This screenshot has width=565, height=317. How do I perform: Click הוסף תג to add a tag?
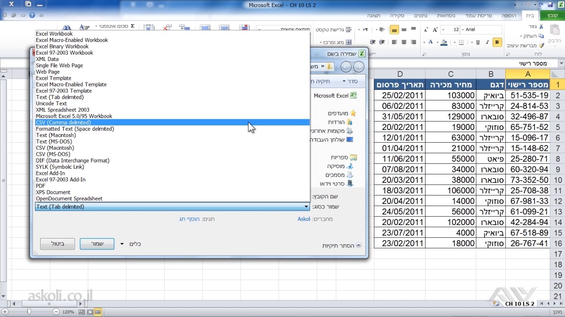pos(190,219)
